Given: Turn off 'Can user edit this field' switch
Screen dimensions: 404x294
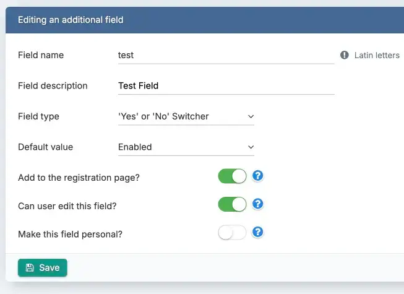Looking at the screenshot, I should point(232,204).
